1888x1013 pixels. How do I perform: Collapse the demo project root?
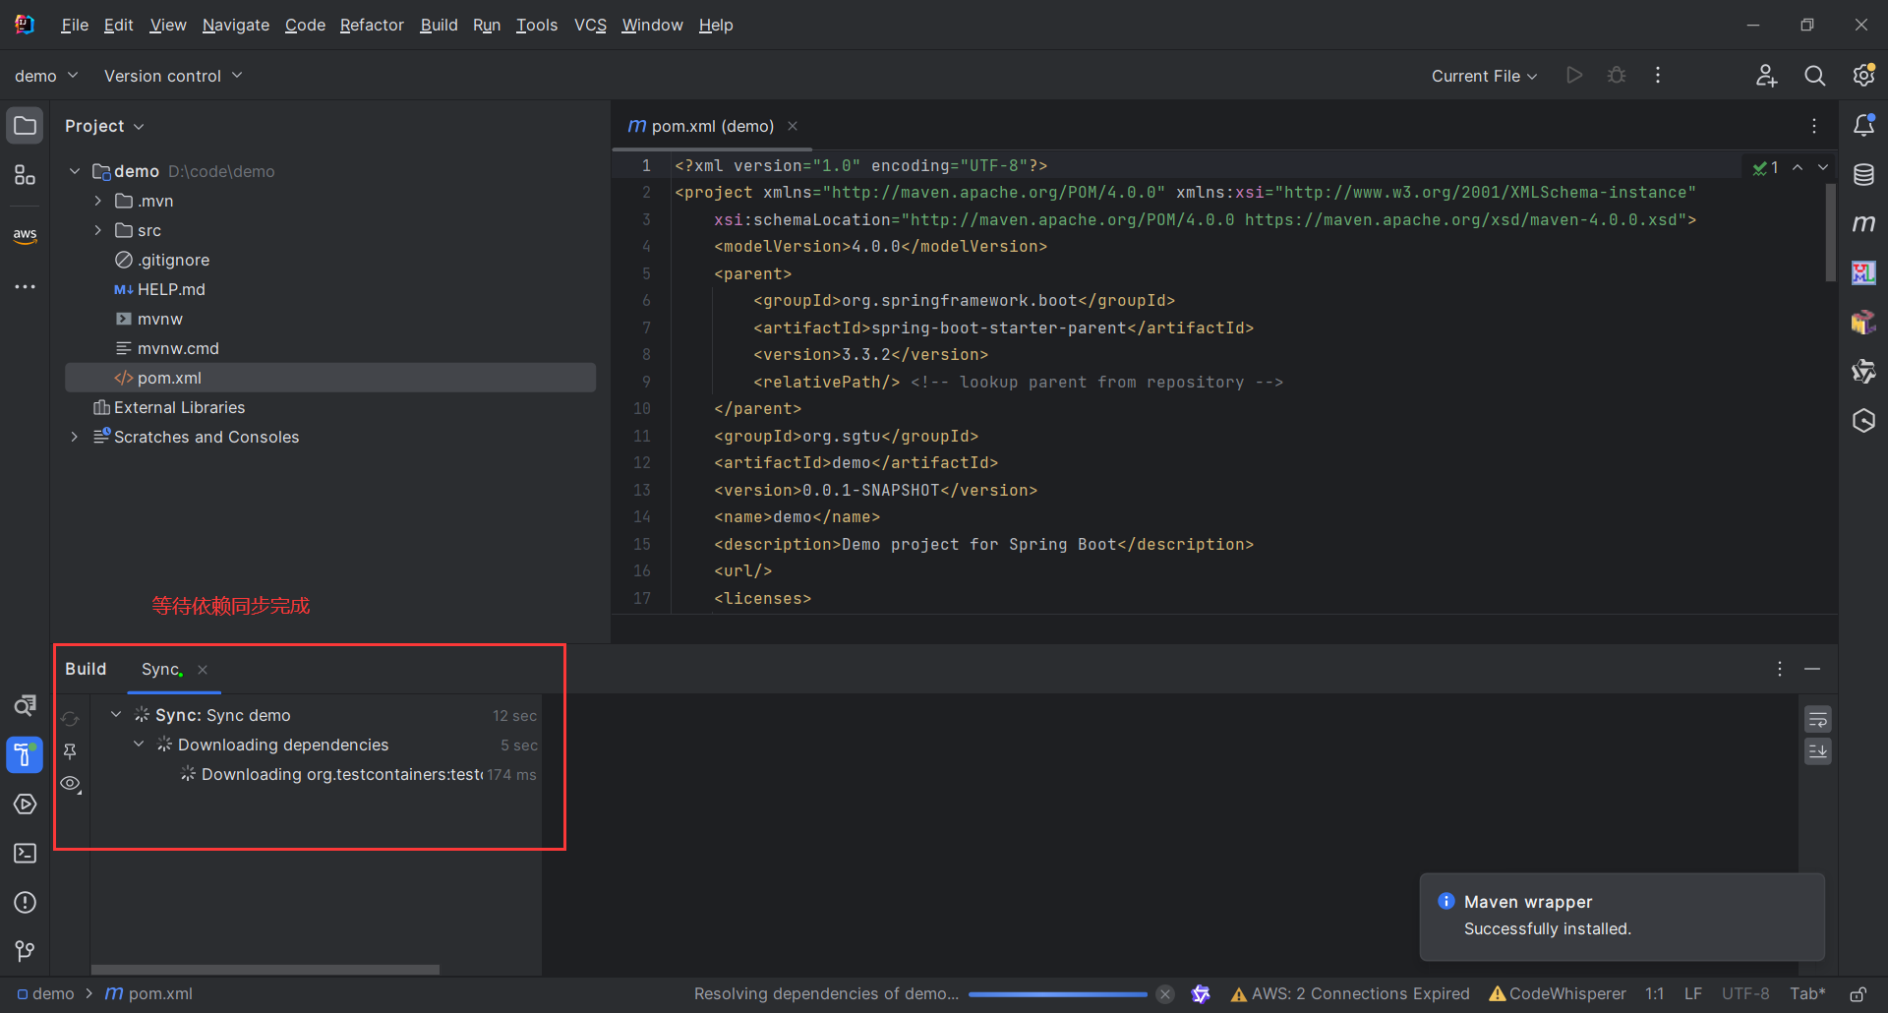coord(75,171)
